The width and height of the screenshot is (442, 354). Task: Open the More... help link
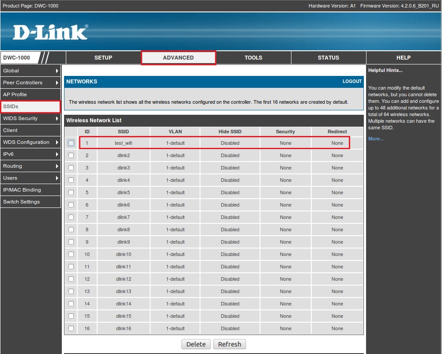376,139
